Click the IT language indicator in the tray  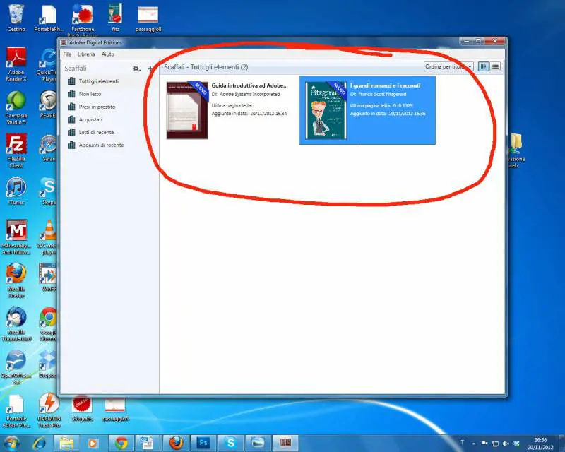click(462, 443)
